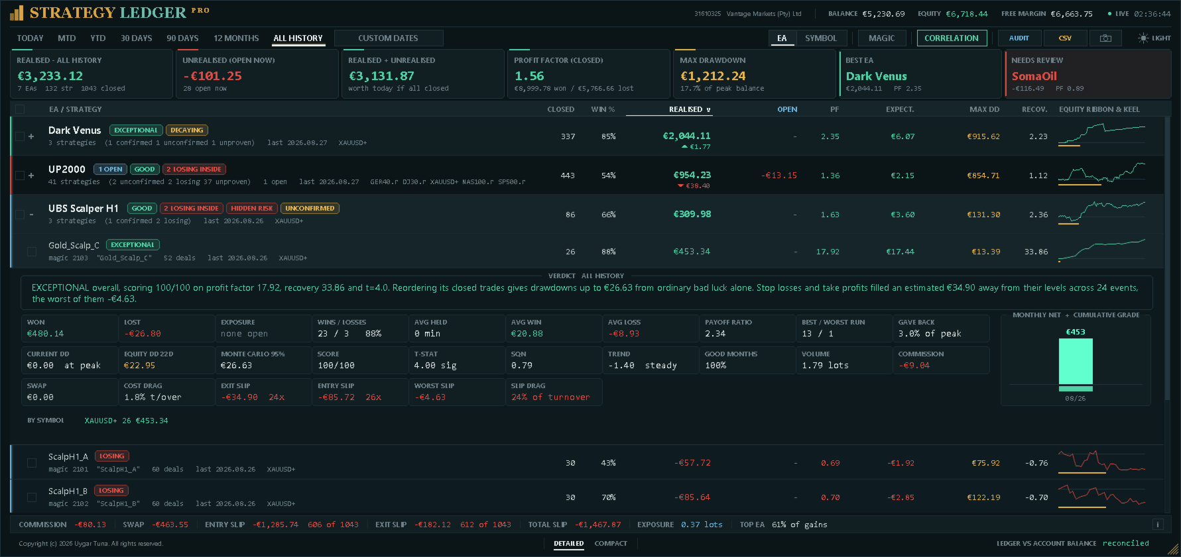The width and height of the screenshot is (1181, 557).
Task: Sort by the Max DD column header
Action: pyautogui.click(x=984, y=109)
